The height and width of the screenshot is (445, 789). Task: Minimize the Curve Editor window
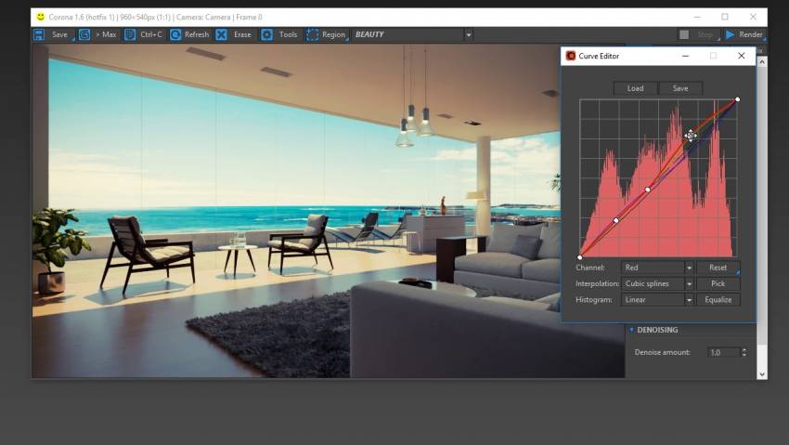click(685, 56)
